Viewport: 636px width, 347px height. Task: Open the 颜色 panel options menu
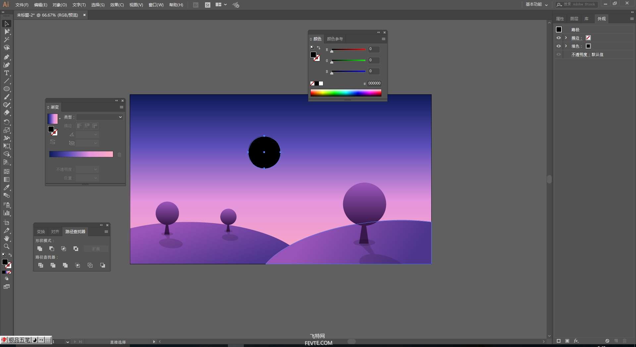(384, 39)
